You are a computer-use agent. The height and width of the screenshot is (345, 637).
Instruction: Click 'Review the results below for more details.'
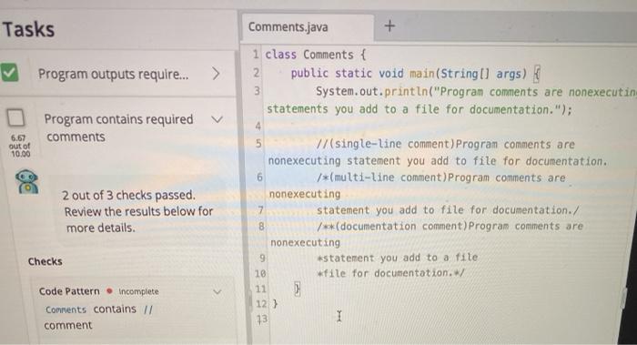(x=138, y=219)
